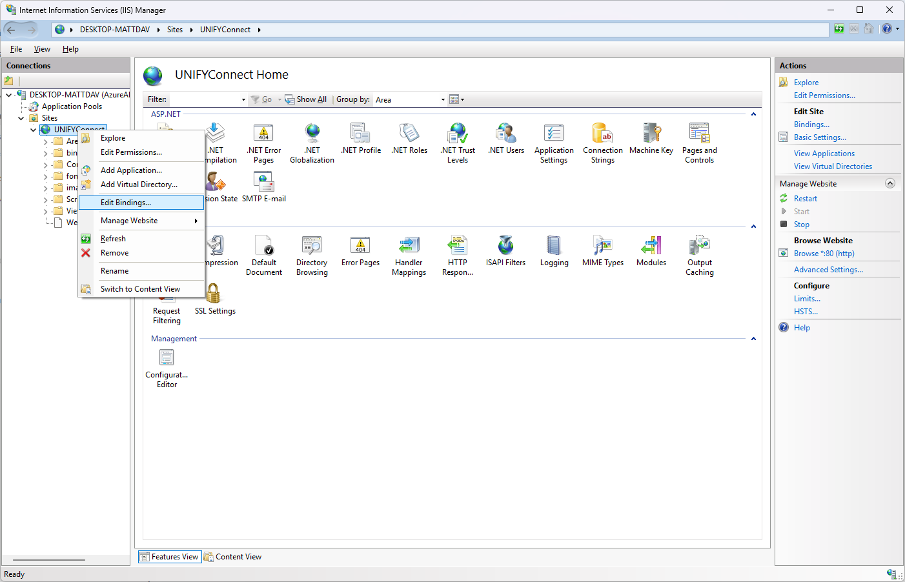
Task: Click the View Virtual Directories link
Action: [x=833, y=166]
